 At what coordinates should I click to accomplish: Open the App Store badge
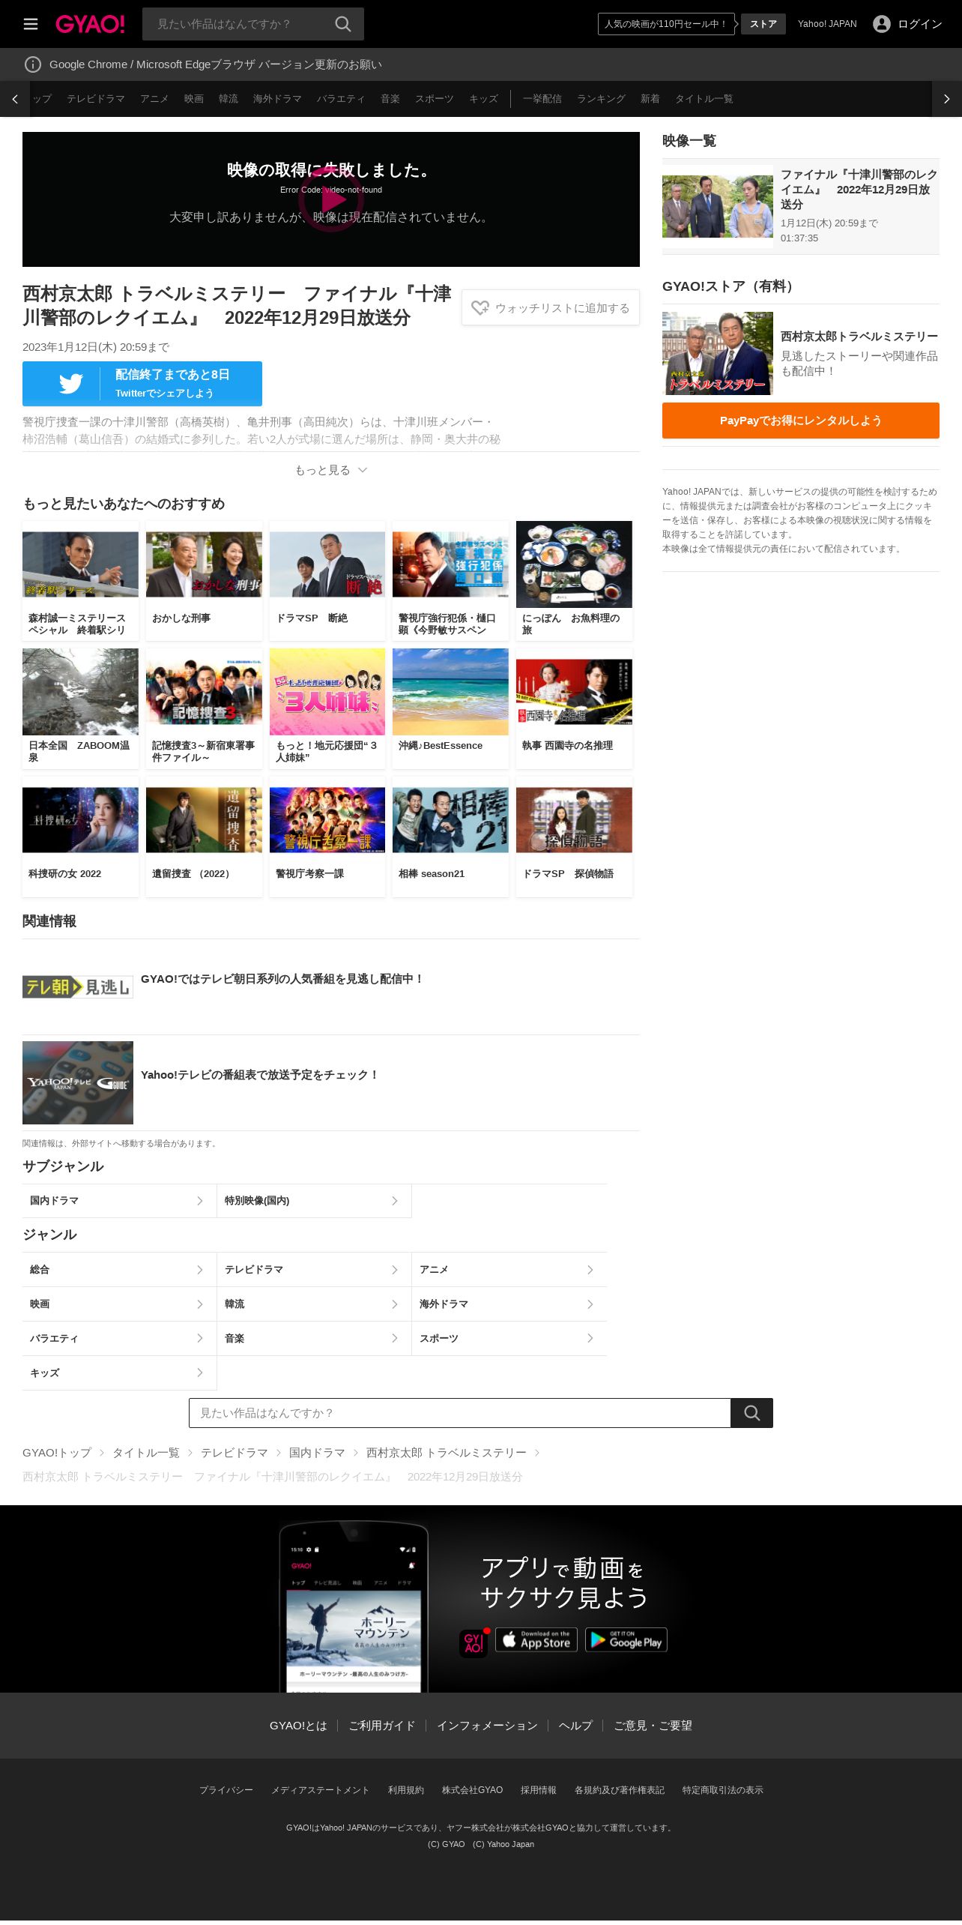click(x=536, y=1640)
